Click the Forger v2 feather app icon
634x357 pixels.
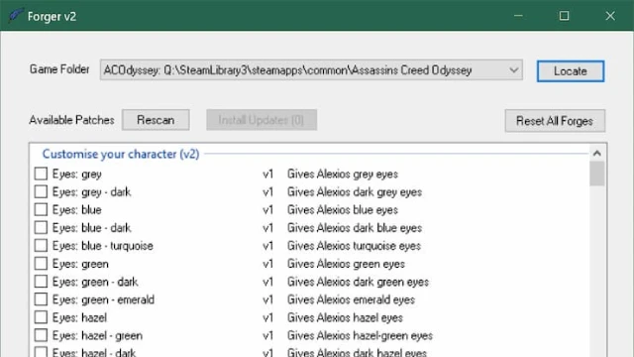(16, 16)
